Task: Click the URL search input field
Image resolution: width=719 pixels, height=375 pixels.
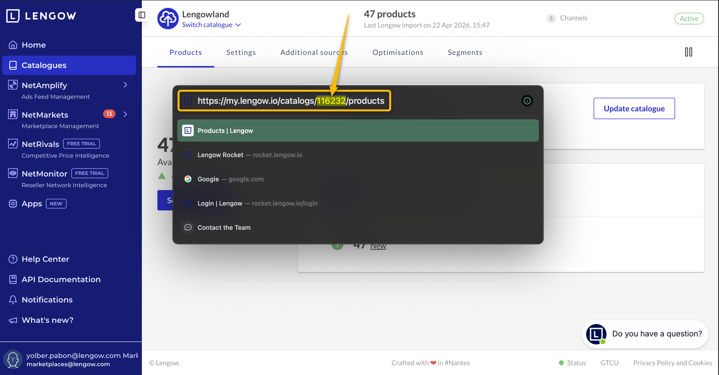Action: tap(284, 101)
